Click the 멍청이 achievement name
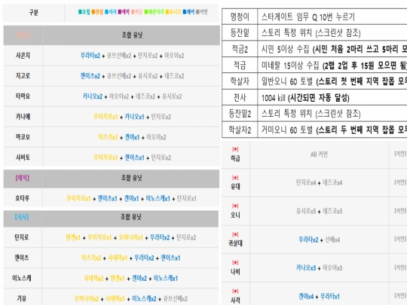 [240, 17]
